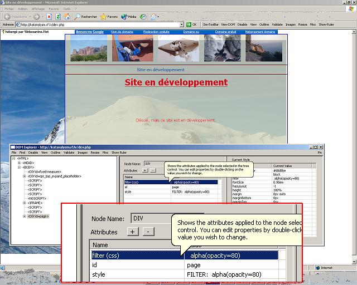The image size is (357, 285).
Task: Click the Windows flag logo in IE
Action: tap(351, 9)
